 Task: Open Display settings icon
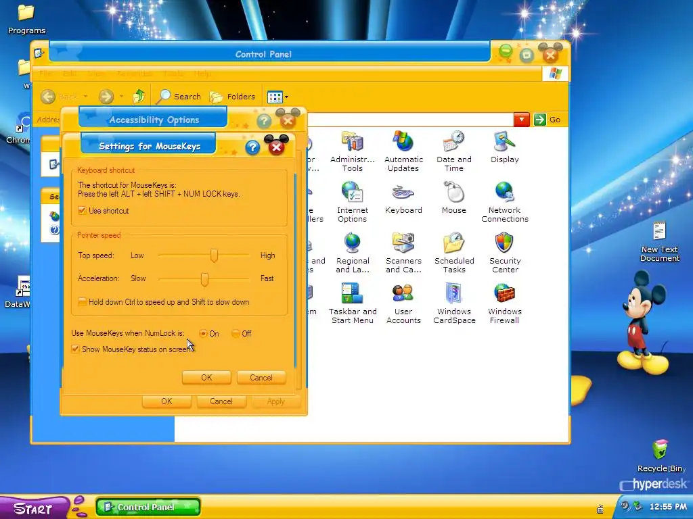click(x=504, y=147)
